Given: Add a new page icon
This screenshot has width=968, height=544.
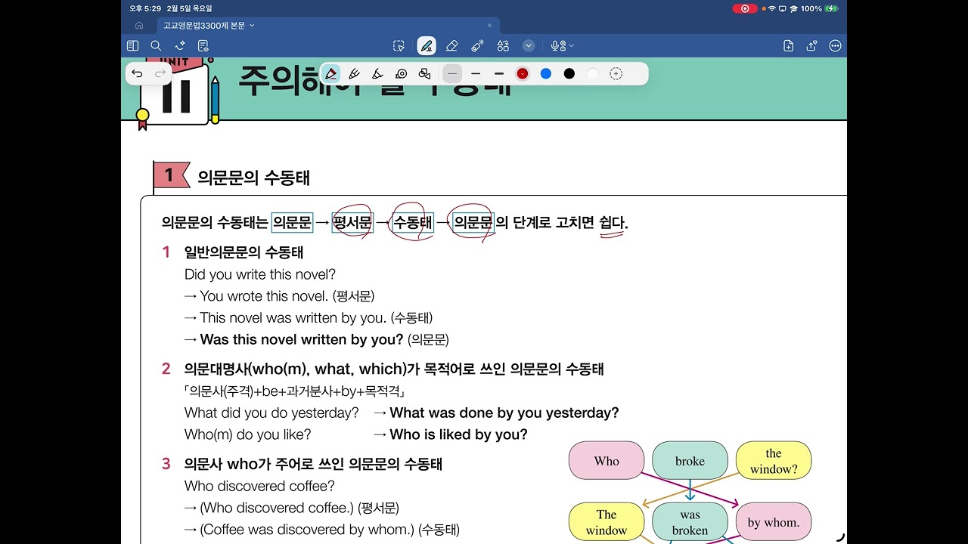Looking at the screenshot, I should 789,46.
